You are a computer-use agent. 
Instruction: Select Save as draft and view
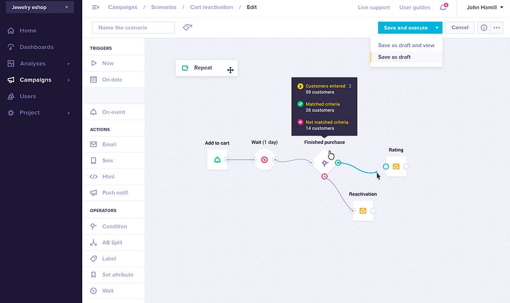(x=406, y=45)
